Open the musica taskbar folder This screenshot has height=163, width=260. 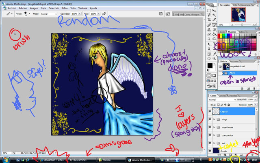pos(111,160)
